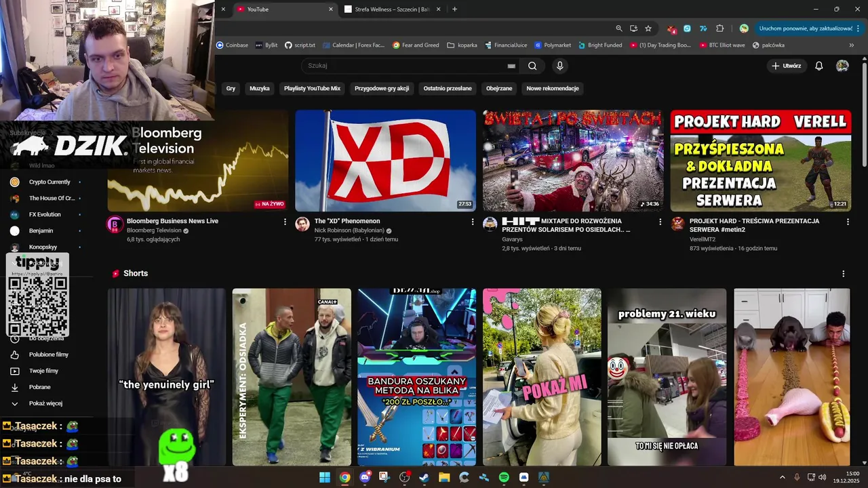Open Spotify from the taskbar
Image resolution: width=868 pixels, height=488 pixels.
(504, 477)
